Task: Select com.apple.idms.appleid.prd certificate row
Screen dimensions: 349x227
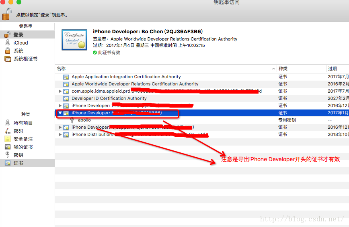Action: pyautogui.click(x=202, y=91)
